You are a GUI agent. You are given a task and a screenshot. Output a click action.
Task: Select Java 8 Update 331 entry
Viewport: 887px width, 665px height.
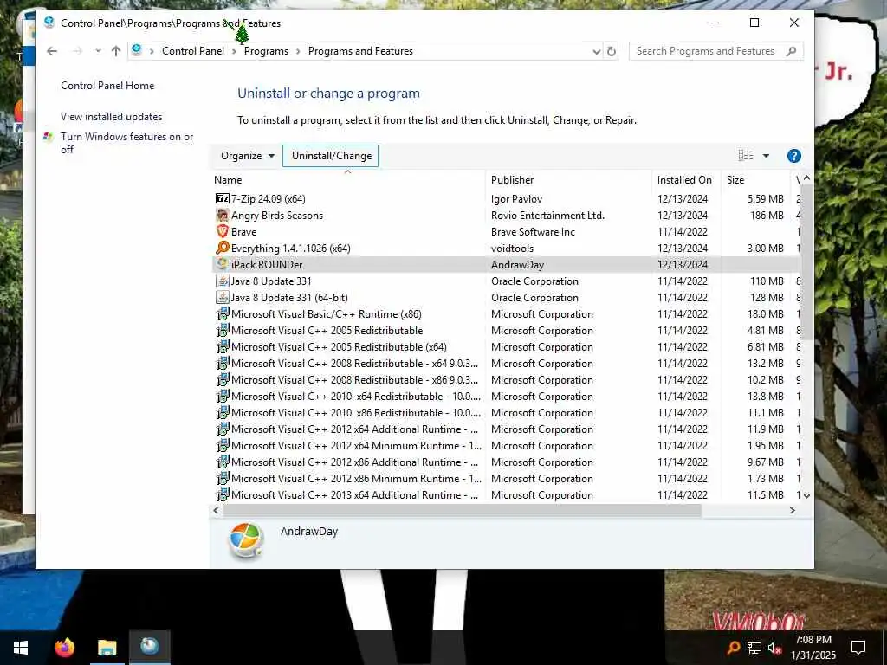coord(271,281)
